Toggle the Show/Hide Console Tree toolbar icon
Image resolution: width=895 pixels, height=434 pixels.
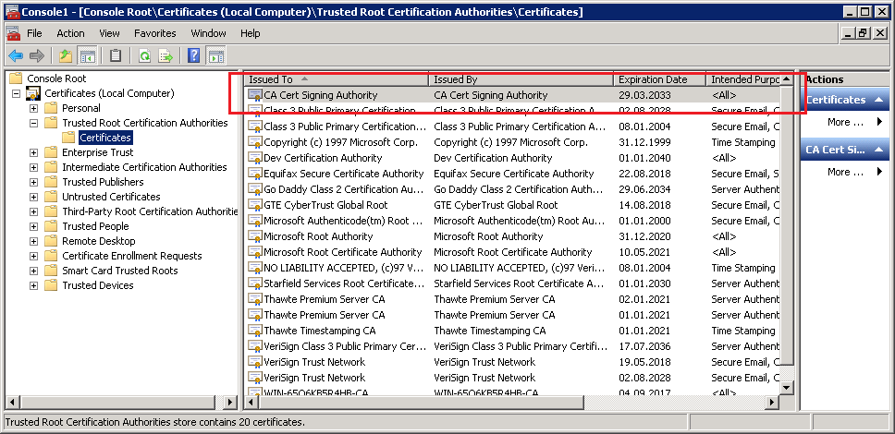[x=87, y=55]
